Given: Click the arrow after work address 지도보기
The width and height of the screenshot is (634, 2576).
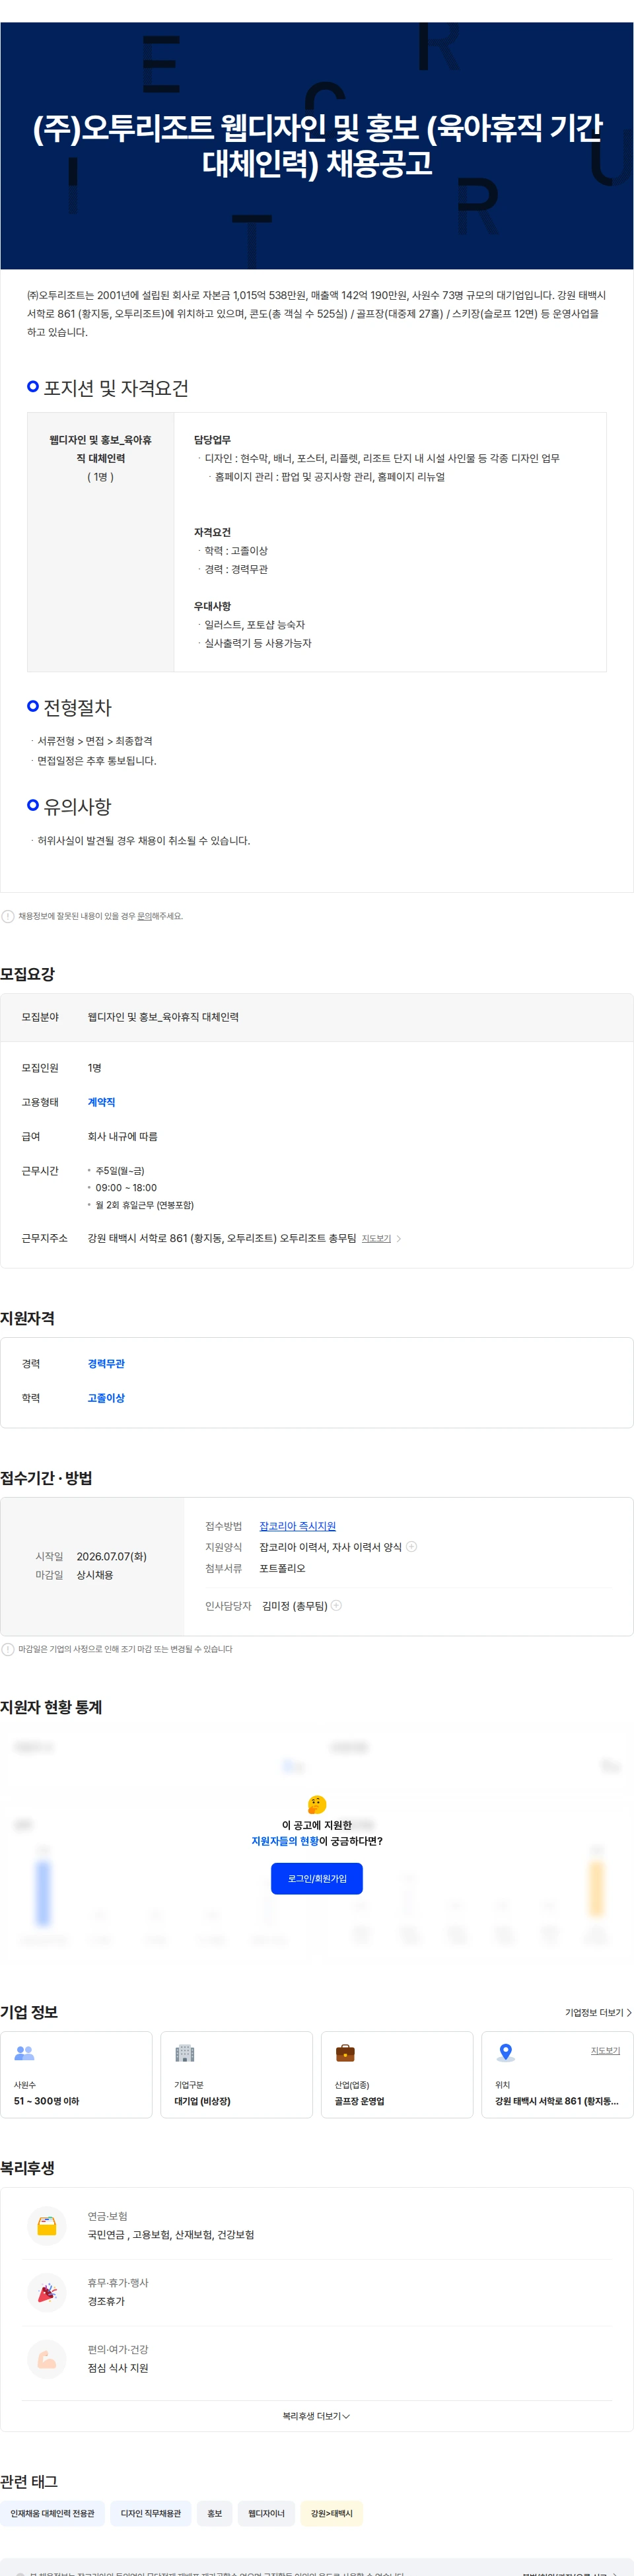Looking at the screenshot, I should click(399, 1238).
